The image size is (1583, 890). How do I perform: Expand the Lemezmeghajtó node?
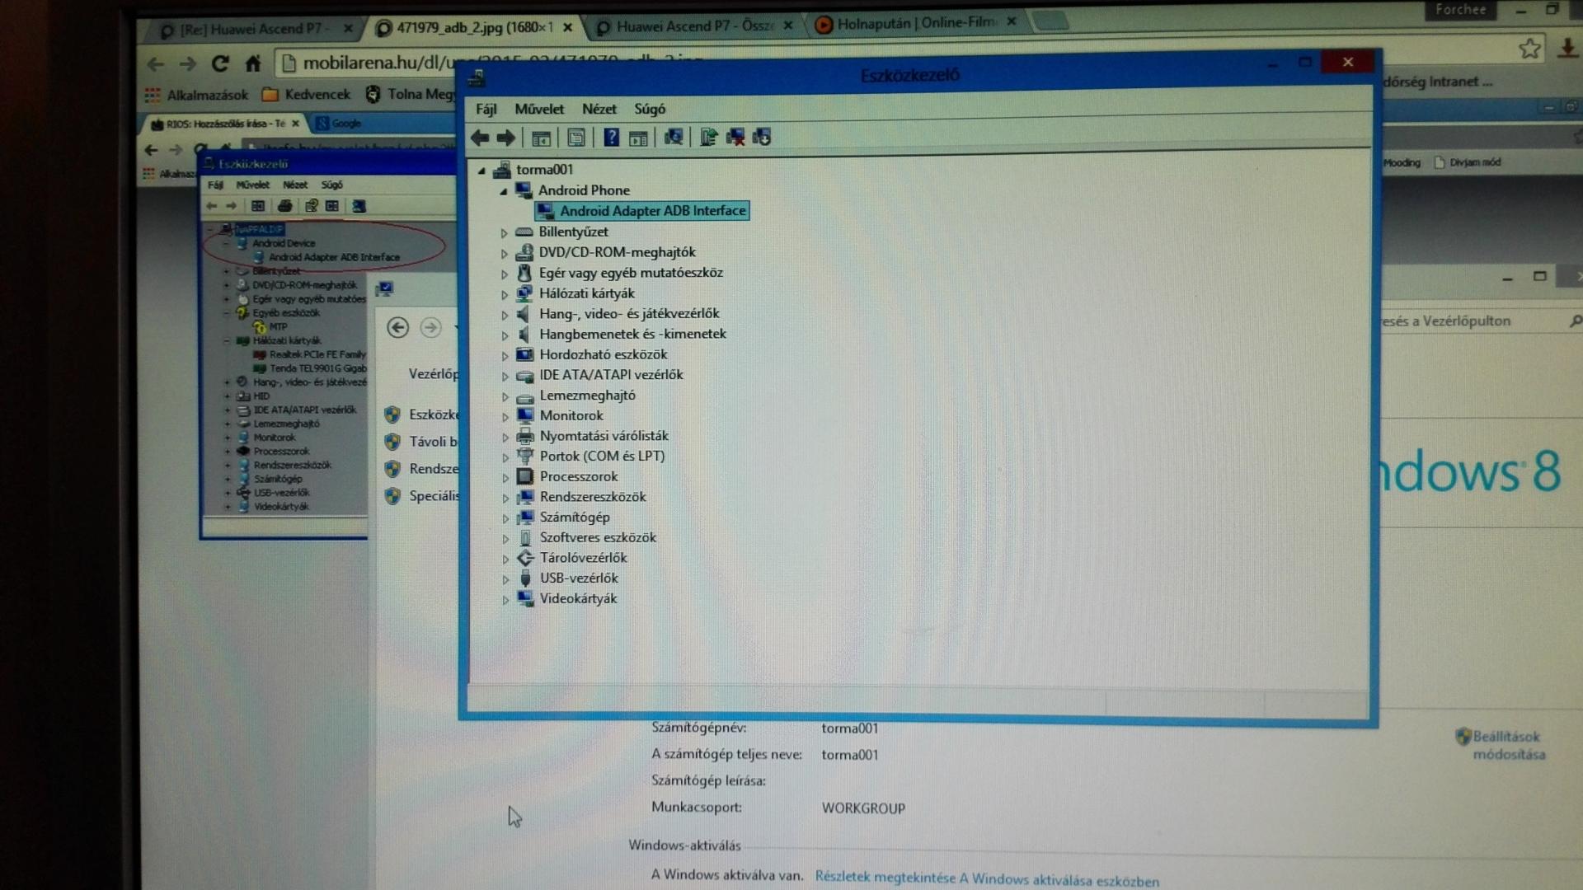[505, 397]
